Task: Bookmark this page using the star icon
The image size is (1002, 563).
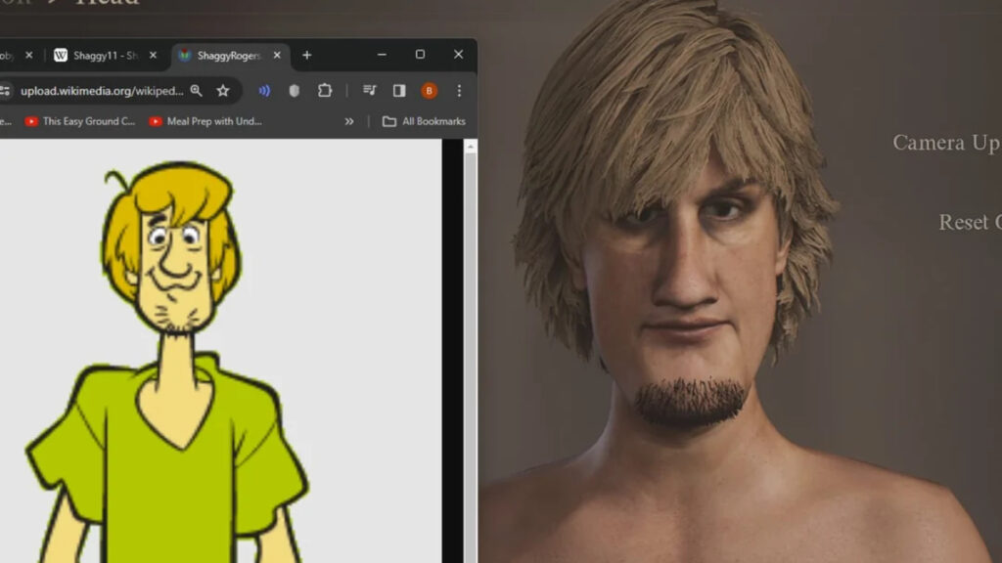Action: (223, 91)
